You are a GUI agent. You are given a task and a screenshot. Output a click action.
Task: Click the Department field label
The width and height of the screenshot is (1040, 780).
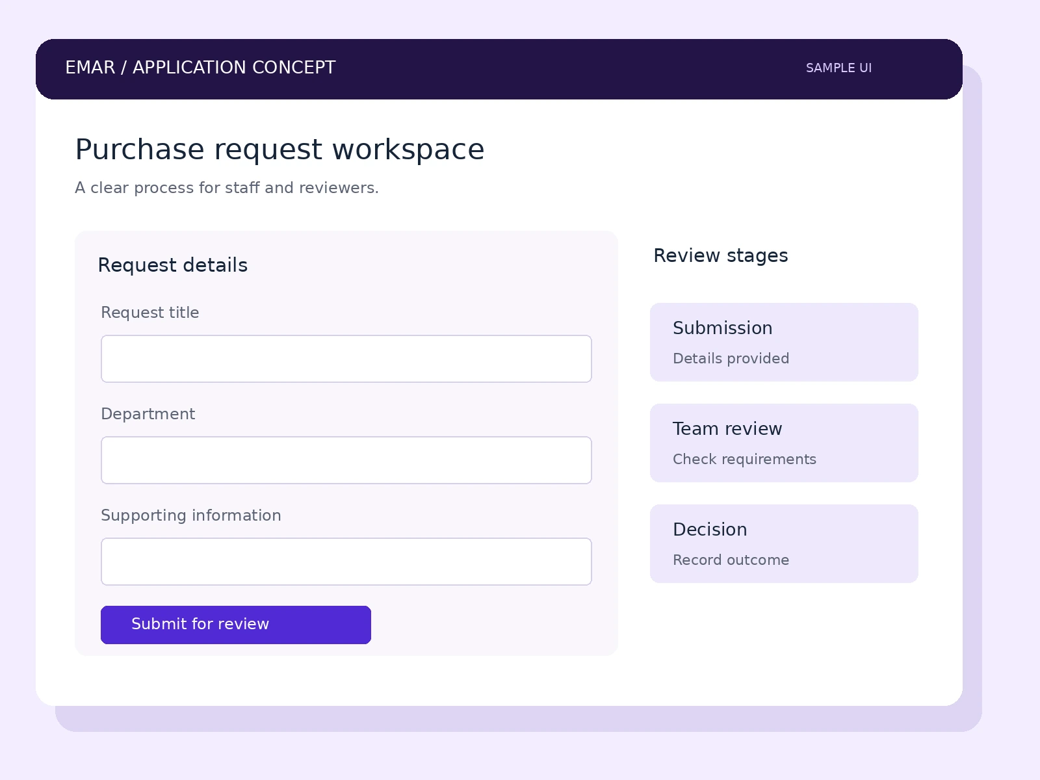coord(148,414)
